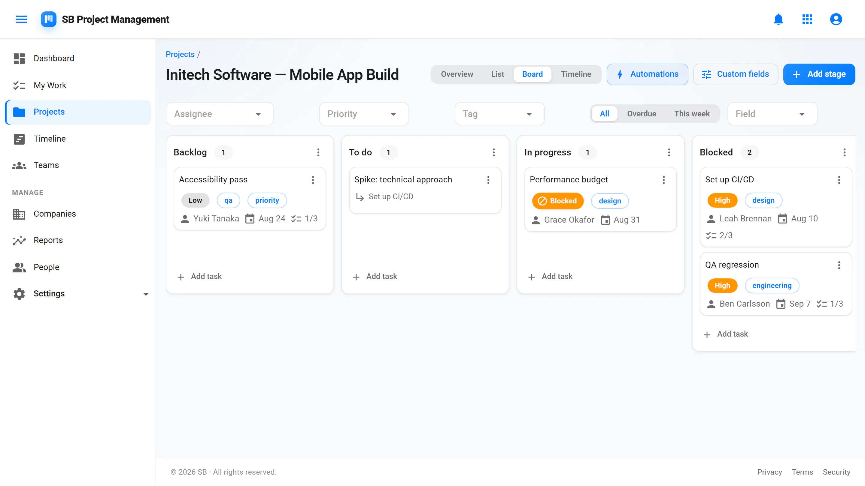Image resolution: width=865 pixels, height=486 pixels.
Task: Open the apps grid launcher
Action: coord(807,19)
